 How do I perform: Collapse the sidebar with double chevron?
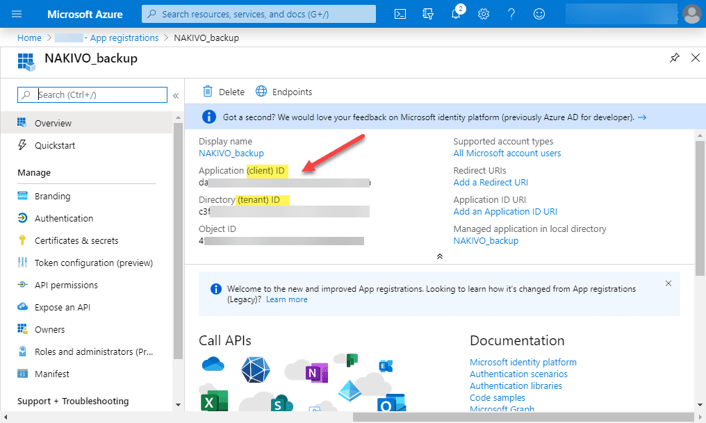[x=176, y=95]
